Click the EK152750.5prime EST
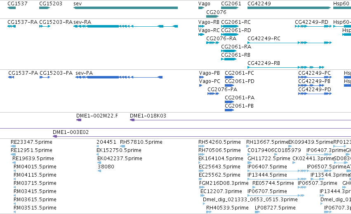 click(98, 155)
